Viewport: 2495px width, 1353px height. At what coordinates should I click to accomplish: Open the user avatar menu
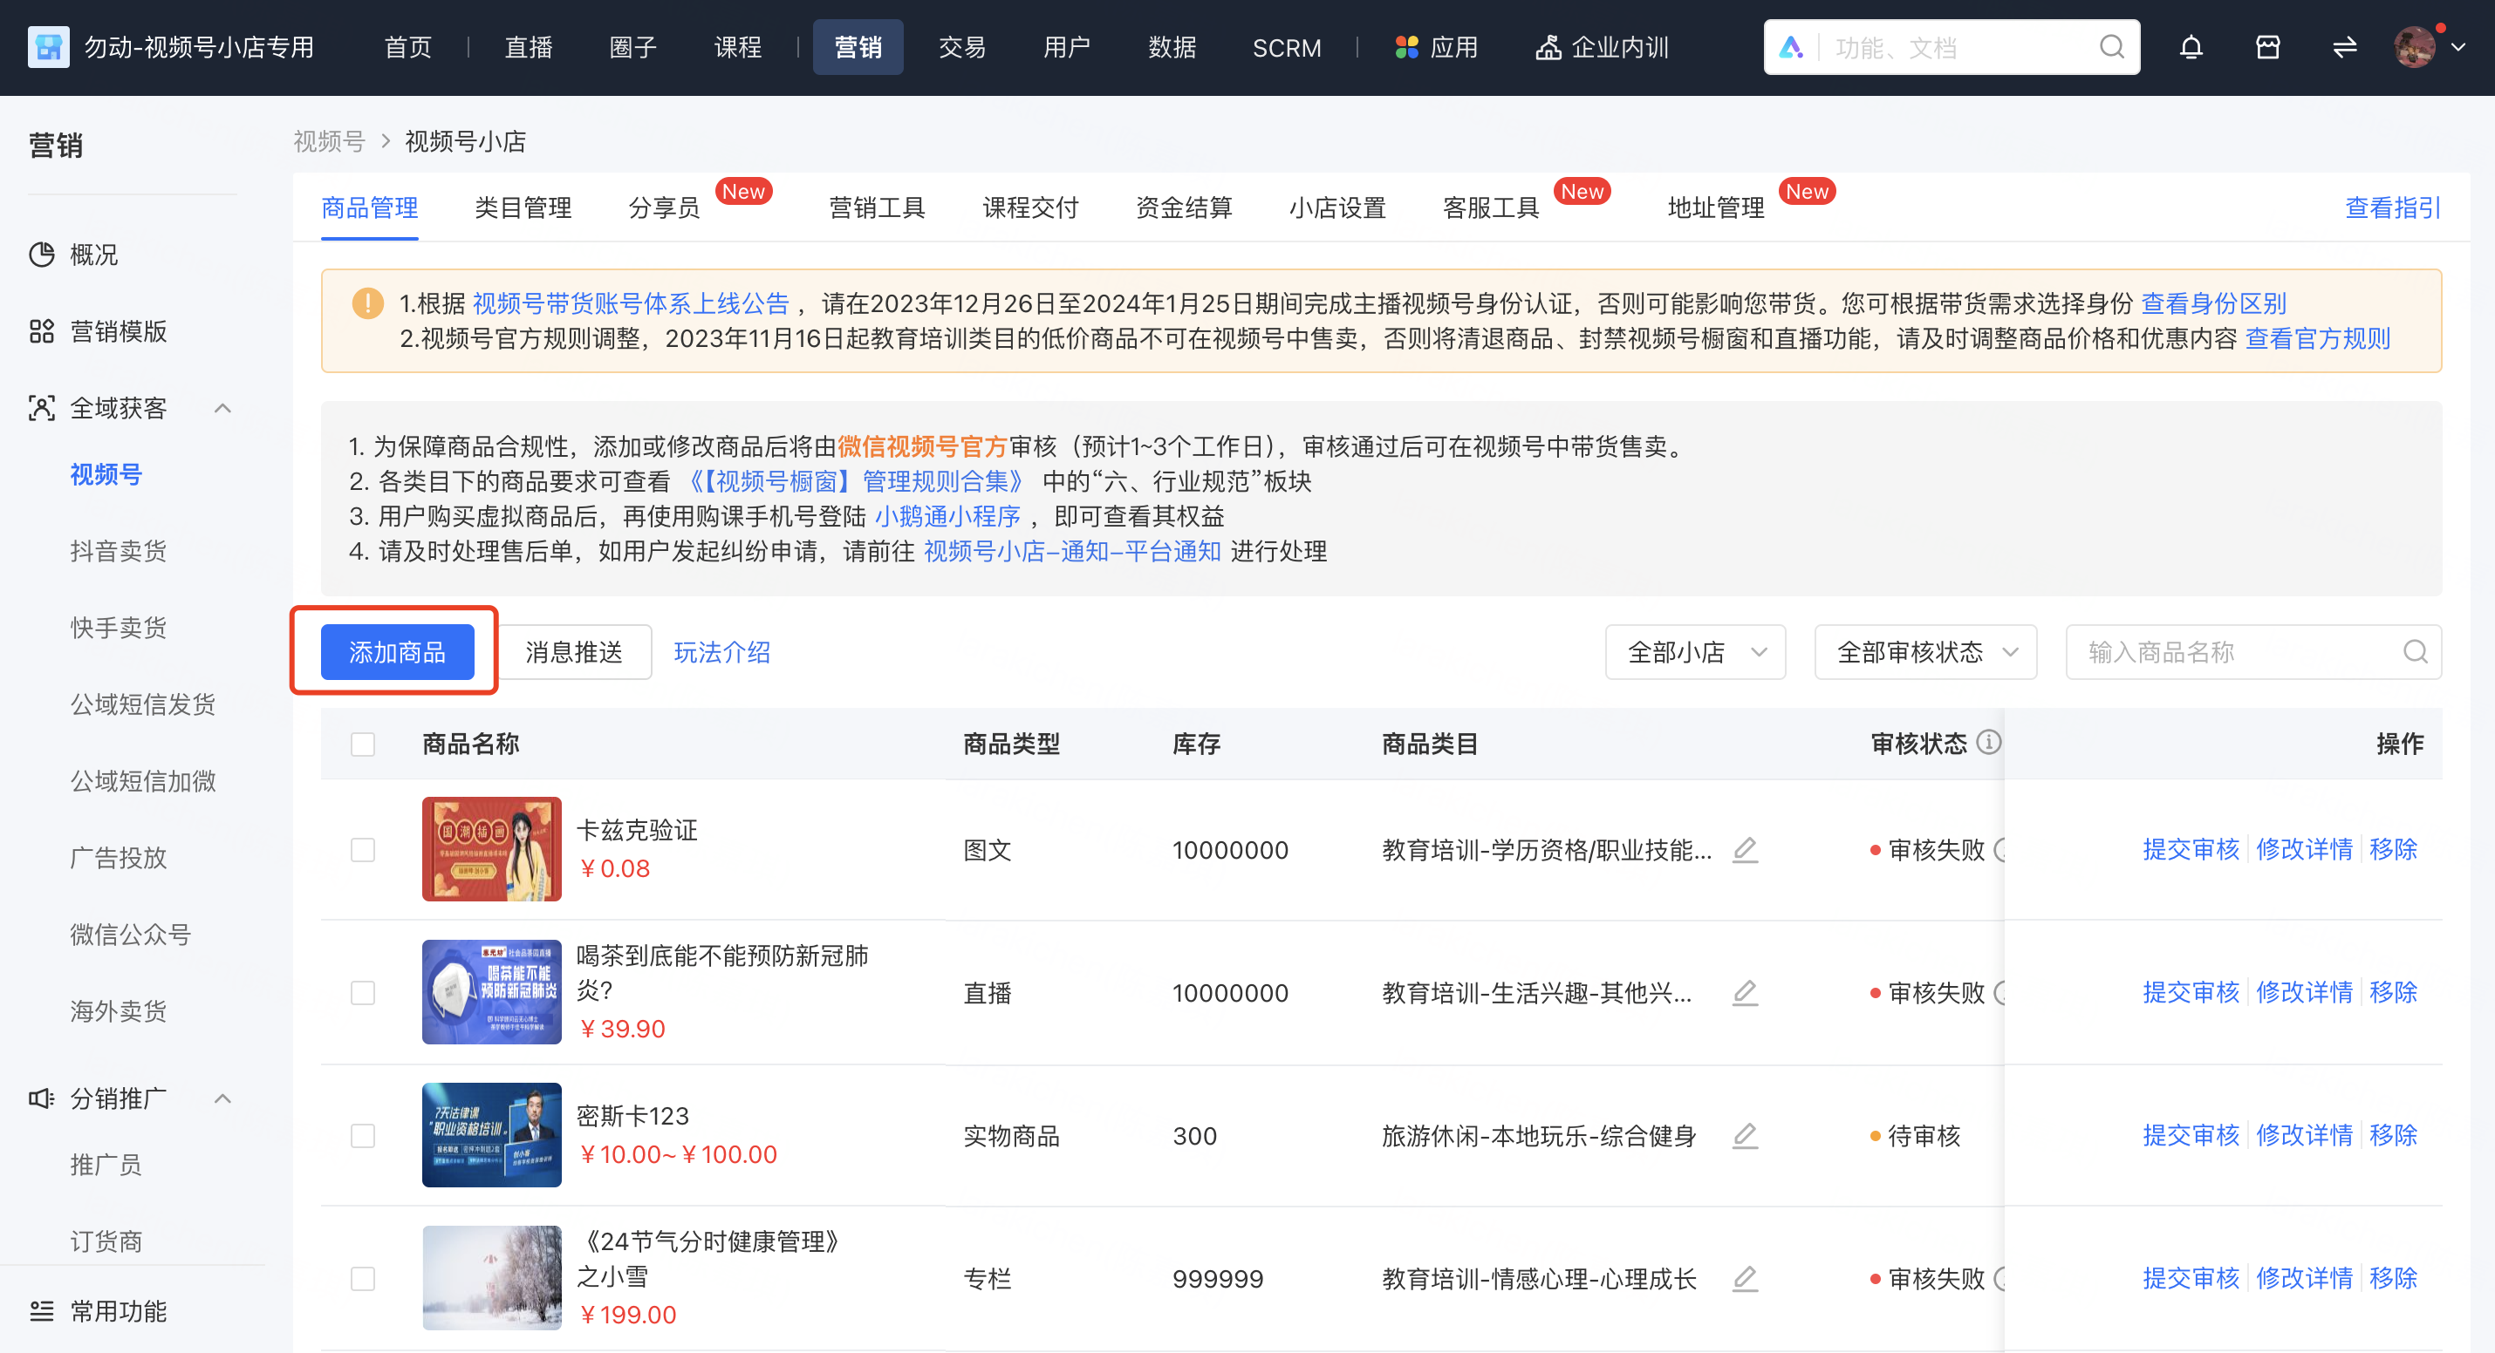pos(2415,46)
